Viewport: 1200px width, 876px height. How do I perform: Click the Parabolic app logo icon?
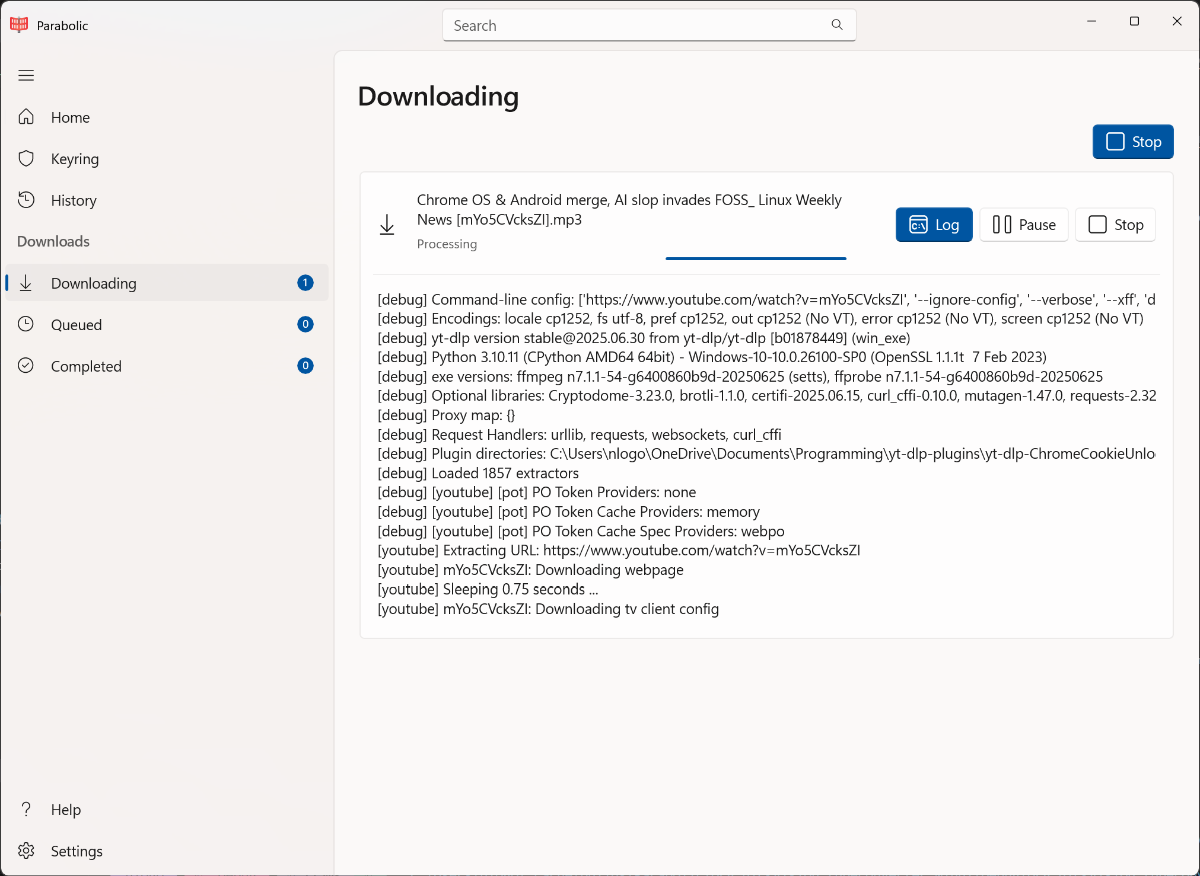click(x=19, y=24)
